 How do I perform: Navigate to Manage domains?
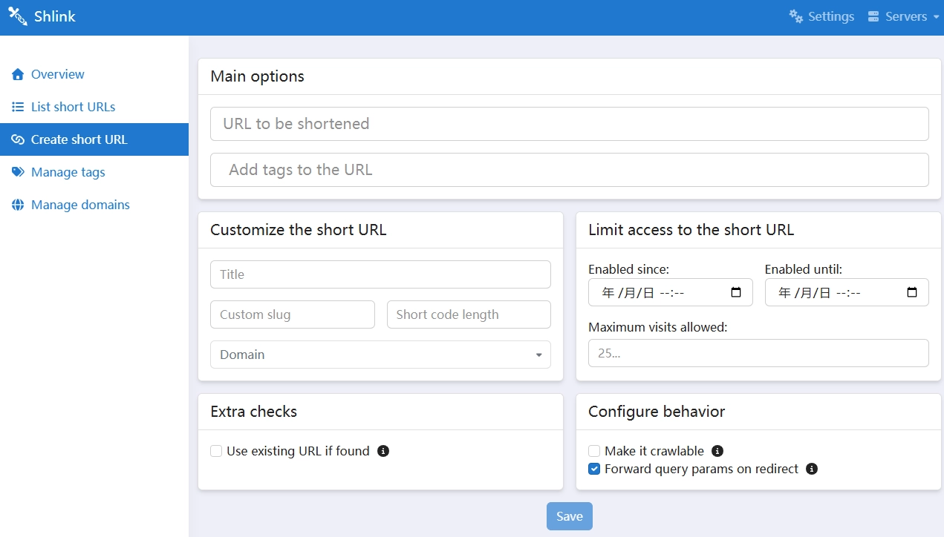80,205
